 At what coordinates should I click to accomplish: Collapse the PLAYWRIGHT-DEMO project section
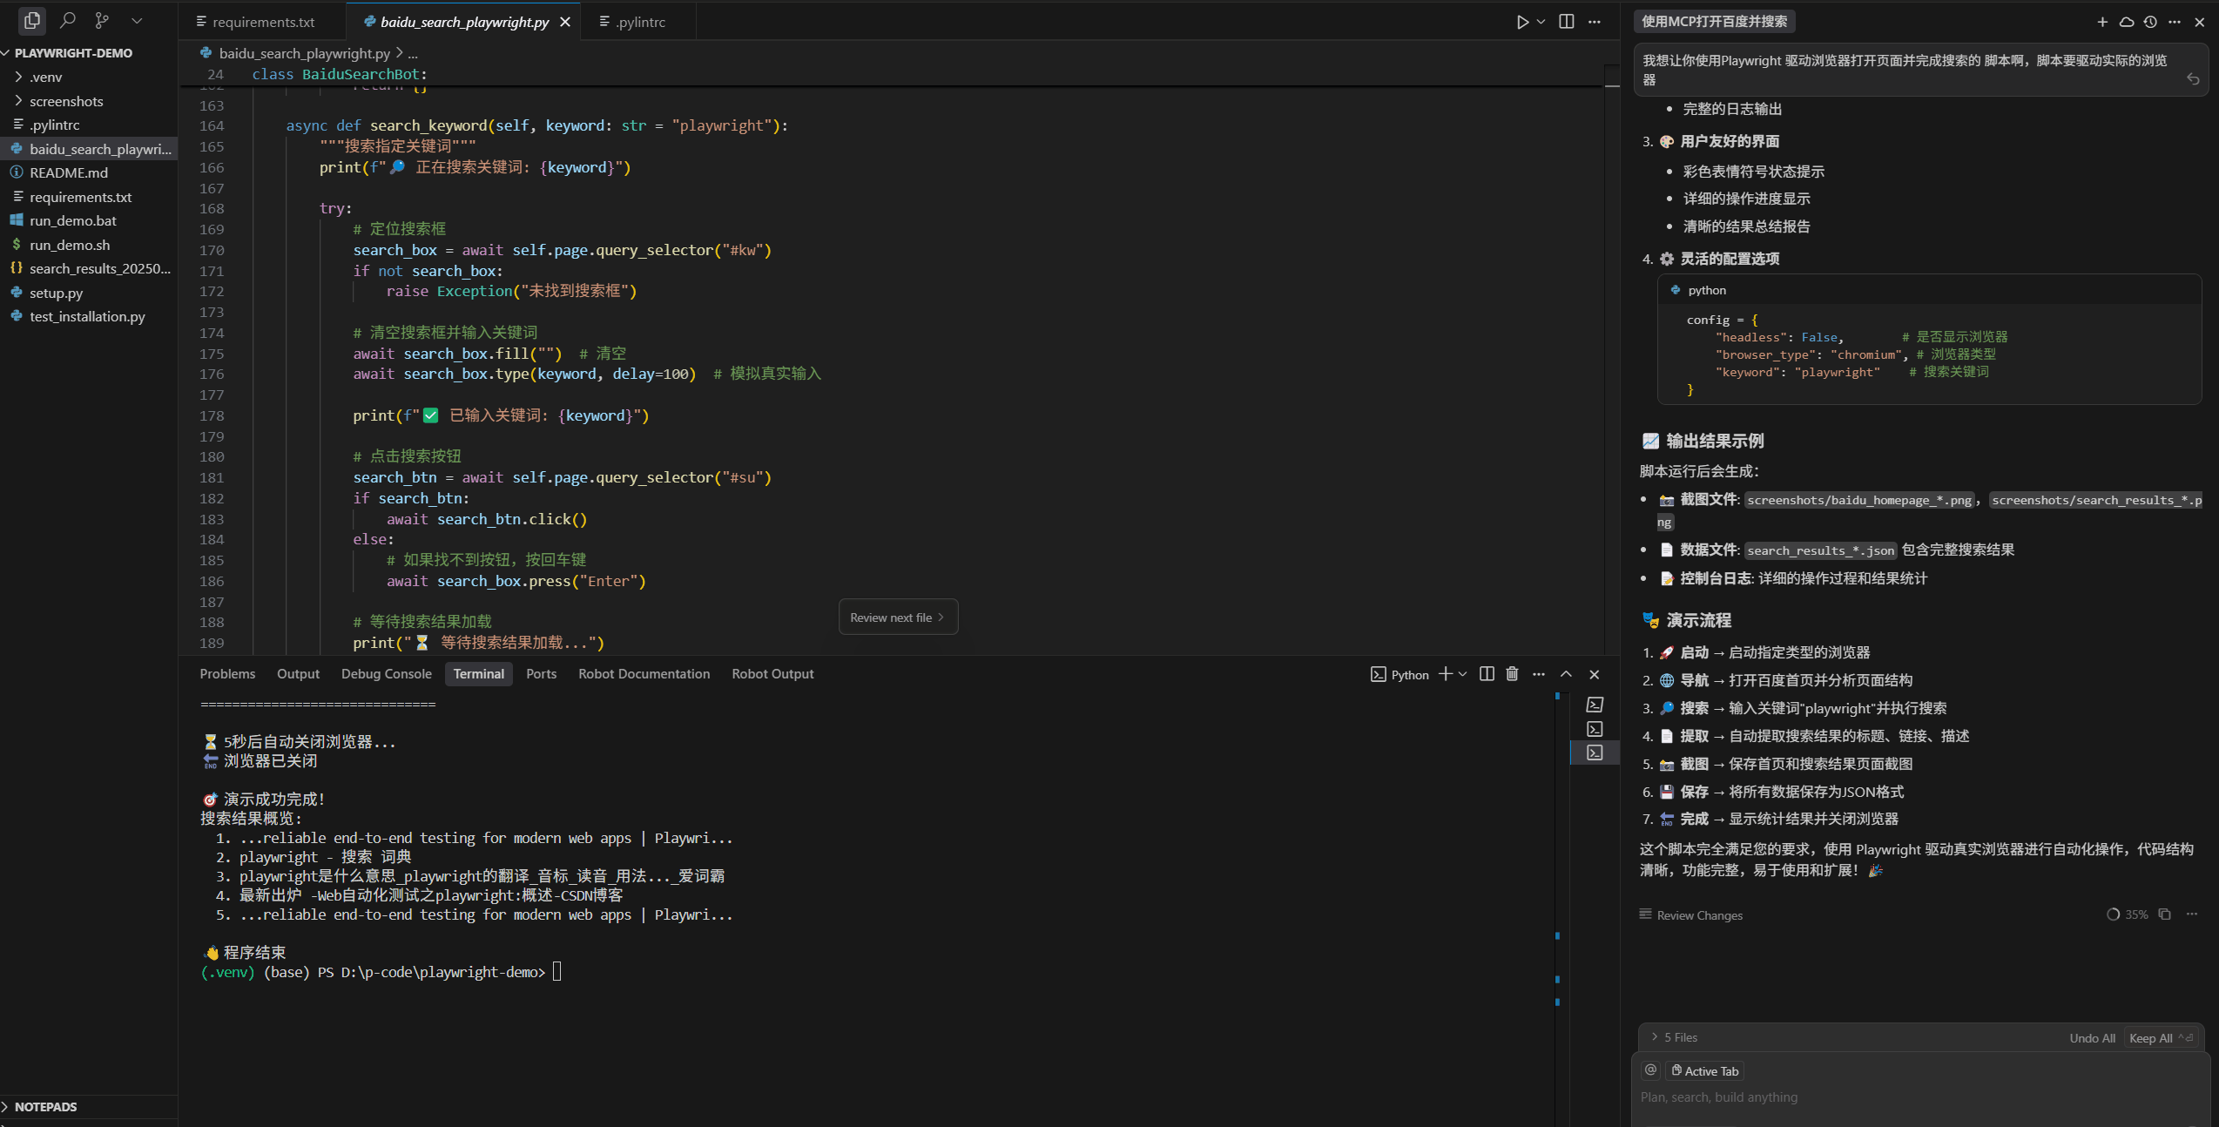click(x=73, y=53)
